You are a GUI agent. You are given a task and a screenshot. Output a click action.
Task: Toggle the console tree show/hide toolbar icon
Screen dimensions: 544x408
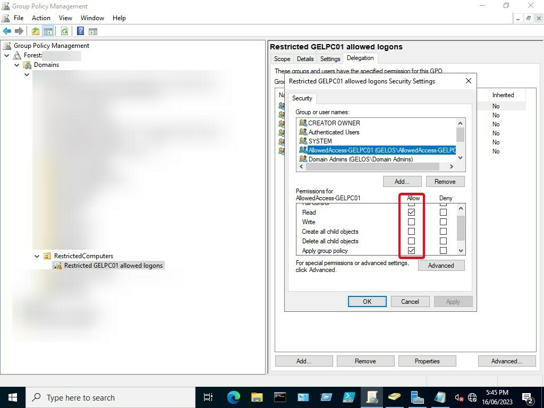pyautogui.click(x=48, y=31)
